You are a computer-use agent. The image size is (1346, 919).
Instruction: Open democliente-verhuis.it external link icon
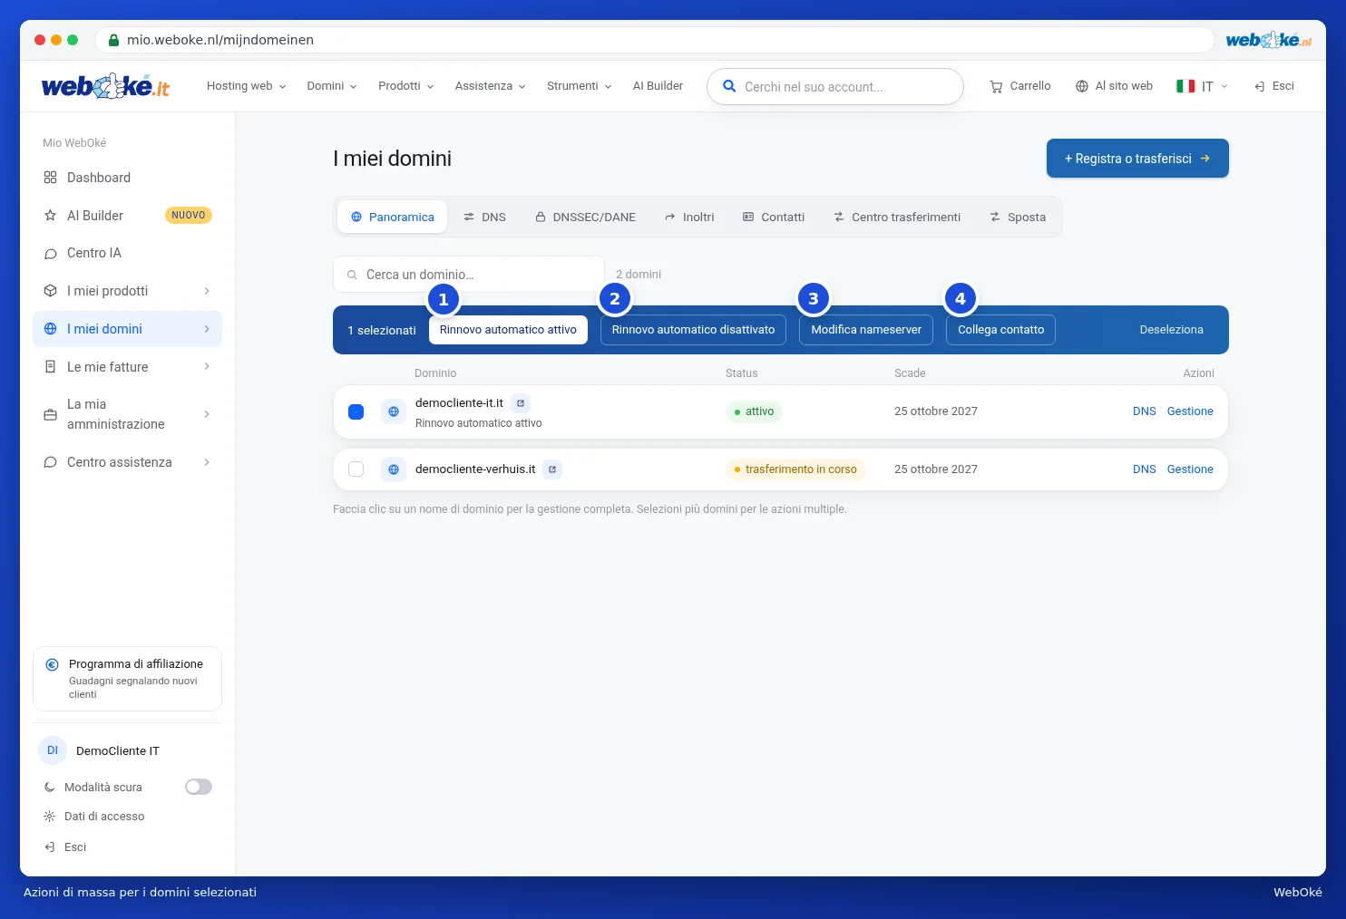tap(552, 469)
